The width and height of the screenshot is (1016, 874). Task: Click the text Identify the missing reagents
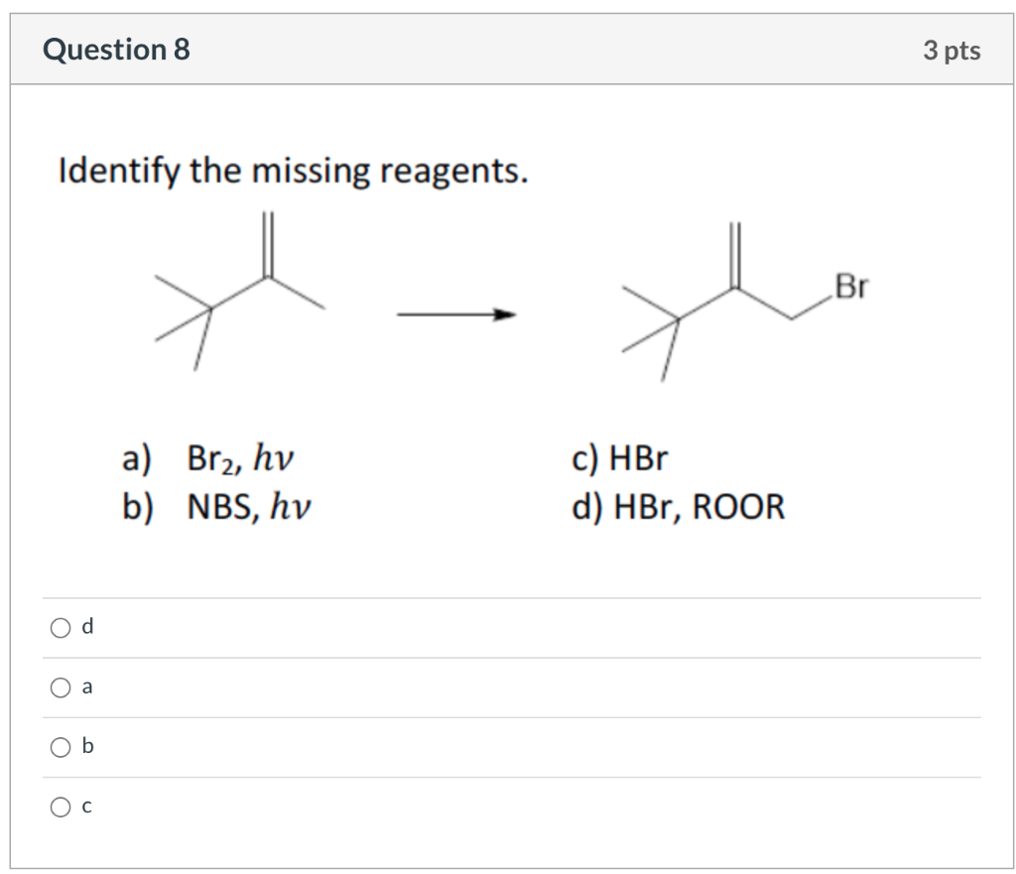294,171
